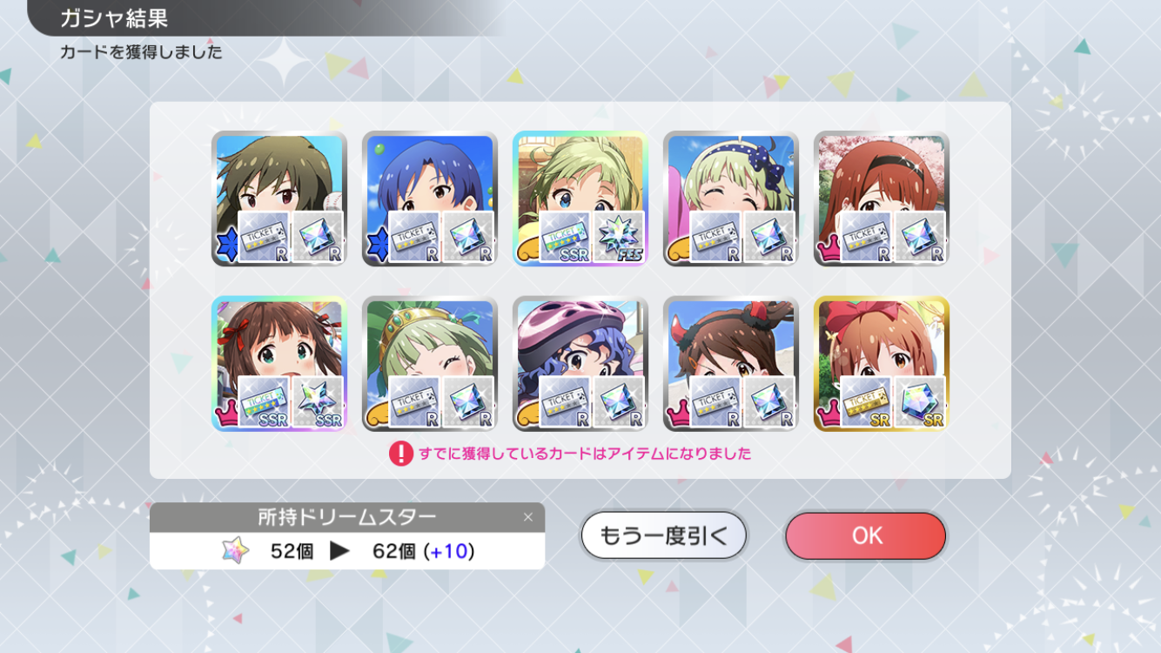Click the ガシャ結果 header title

(x=114, y=18)
